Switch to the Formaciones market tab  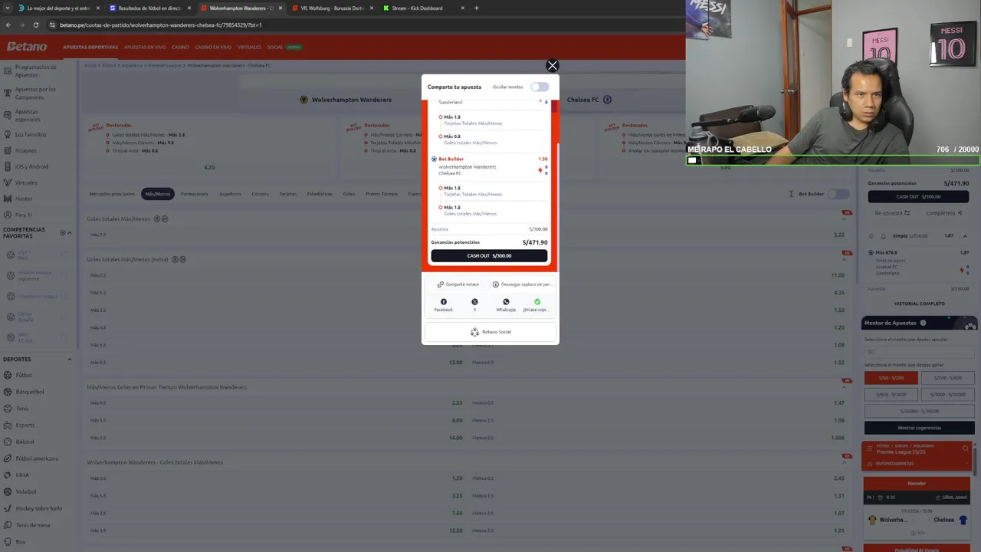pyautogui.click(x=194, y=194)
